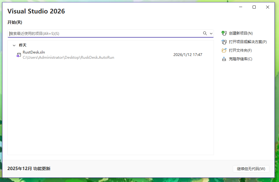Click the RuskDesk.AutoRun project path text

point(68,58)
